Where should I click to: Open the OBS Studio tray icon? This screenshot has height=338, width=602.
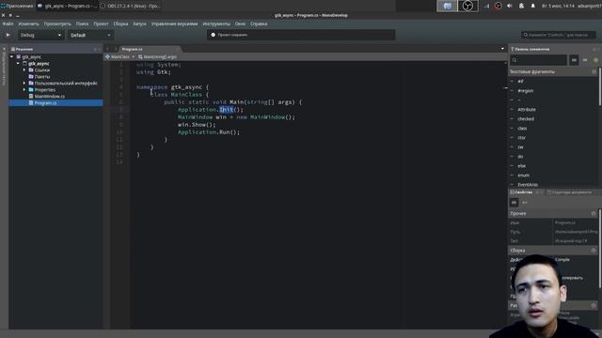(x=498, y=6)
